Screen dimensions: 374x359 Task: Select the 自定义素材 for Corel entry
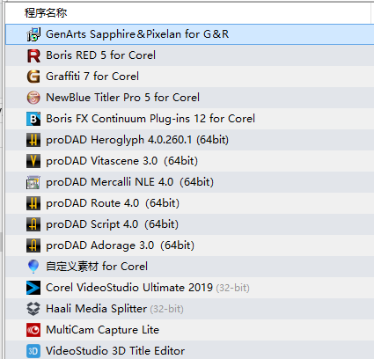pyautogui.click(x=189, y=267)
